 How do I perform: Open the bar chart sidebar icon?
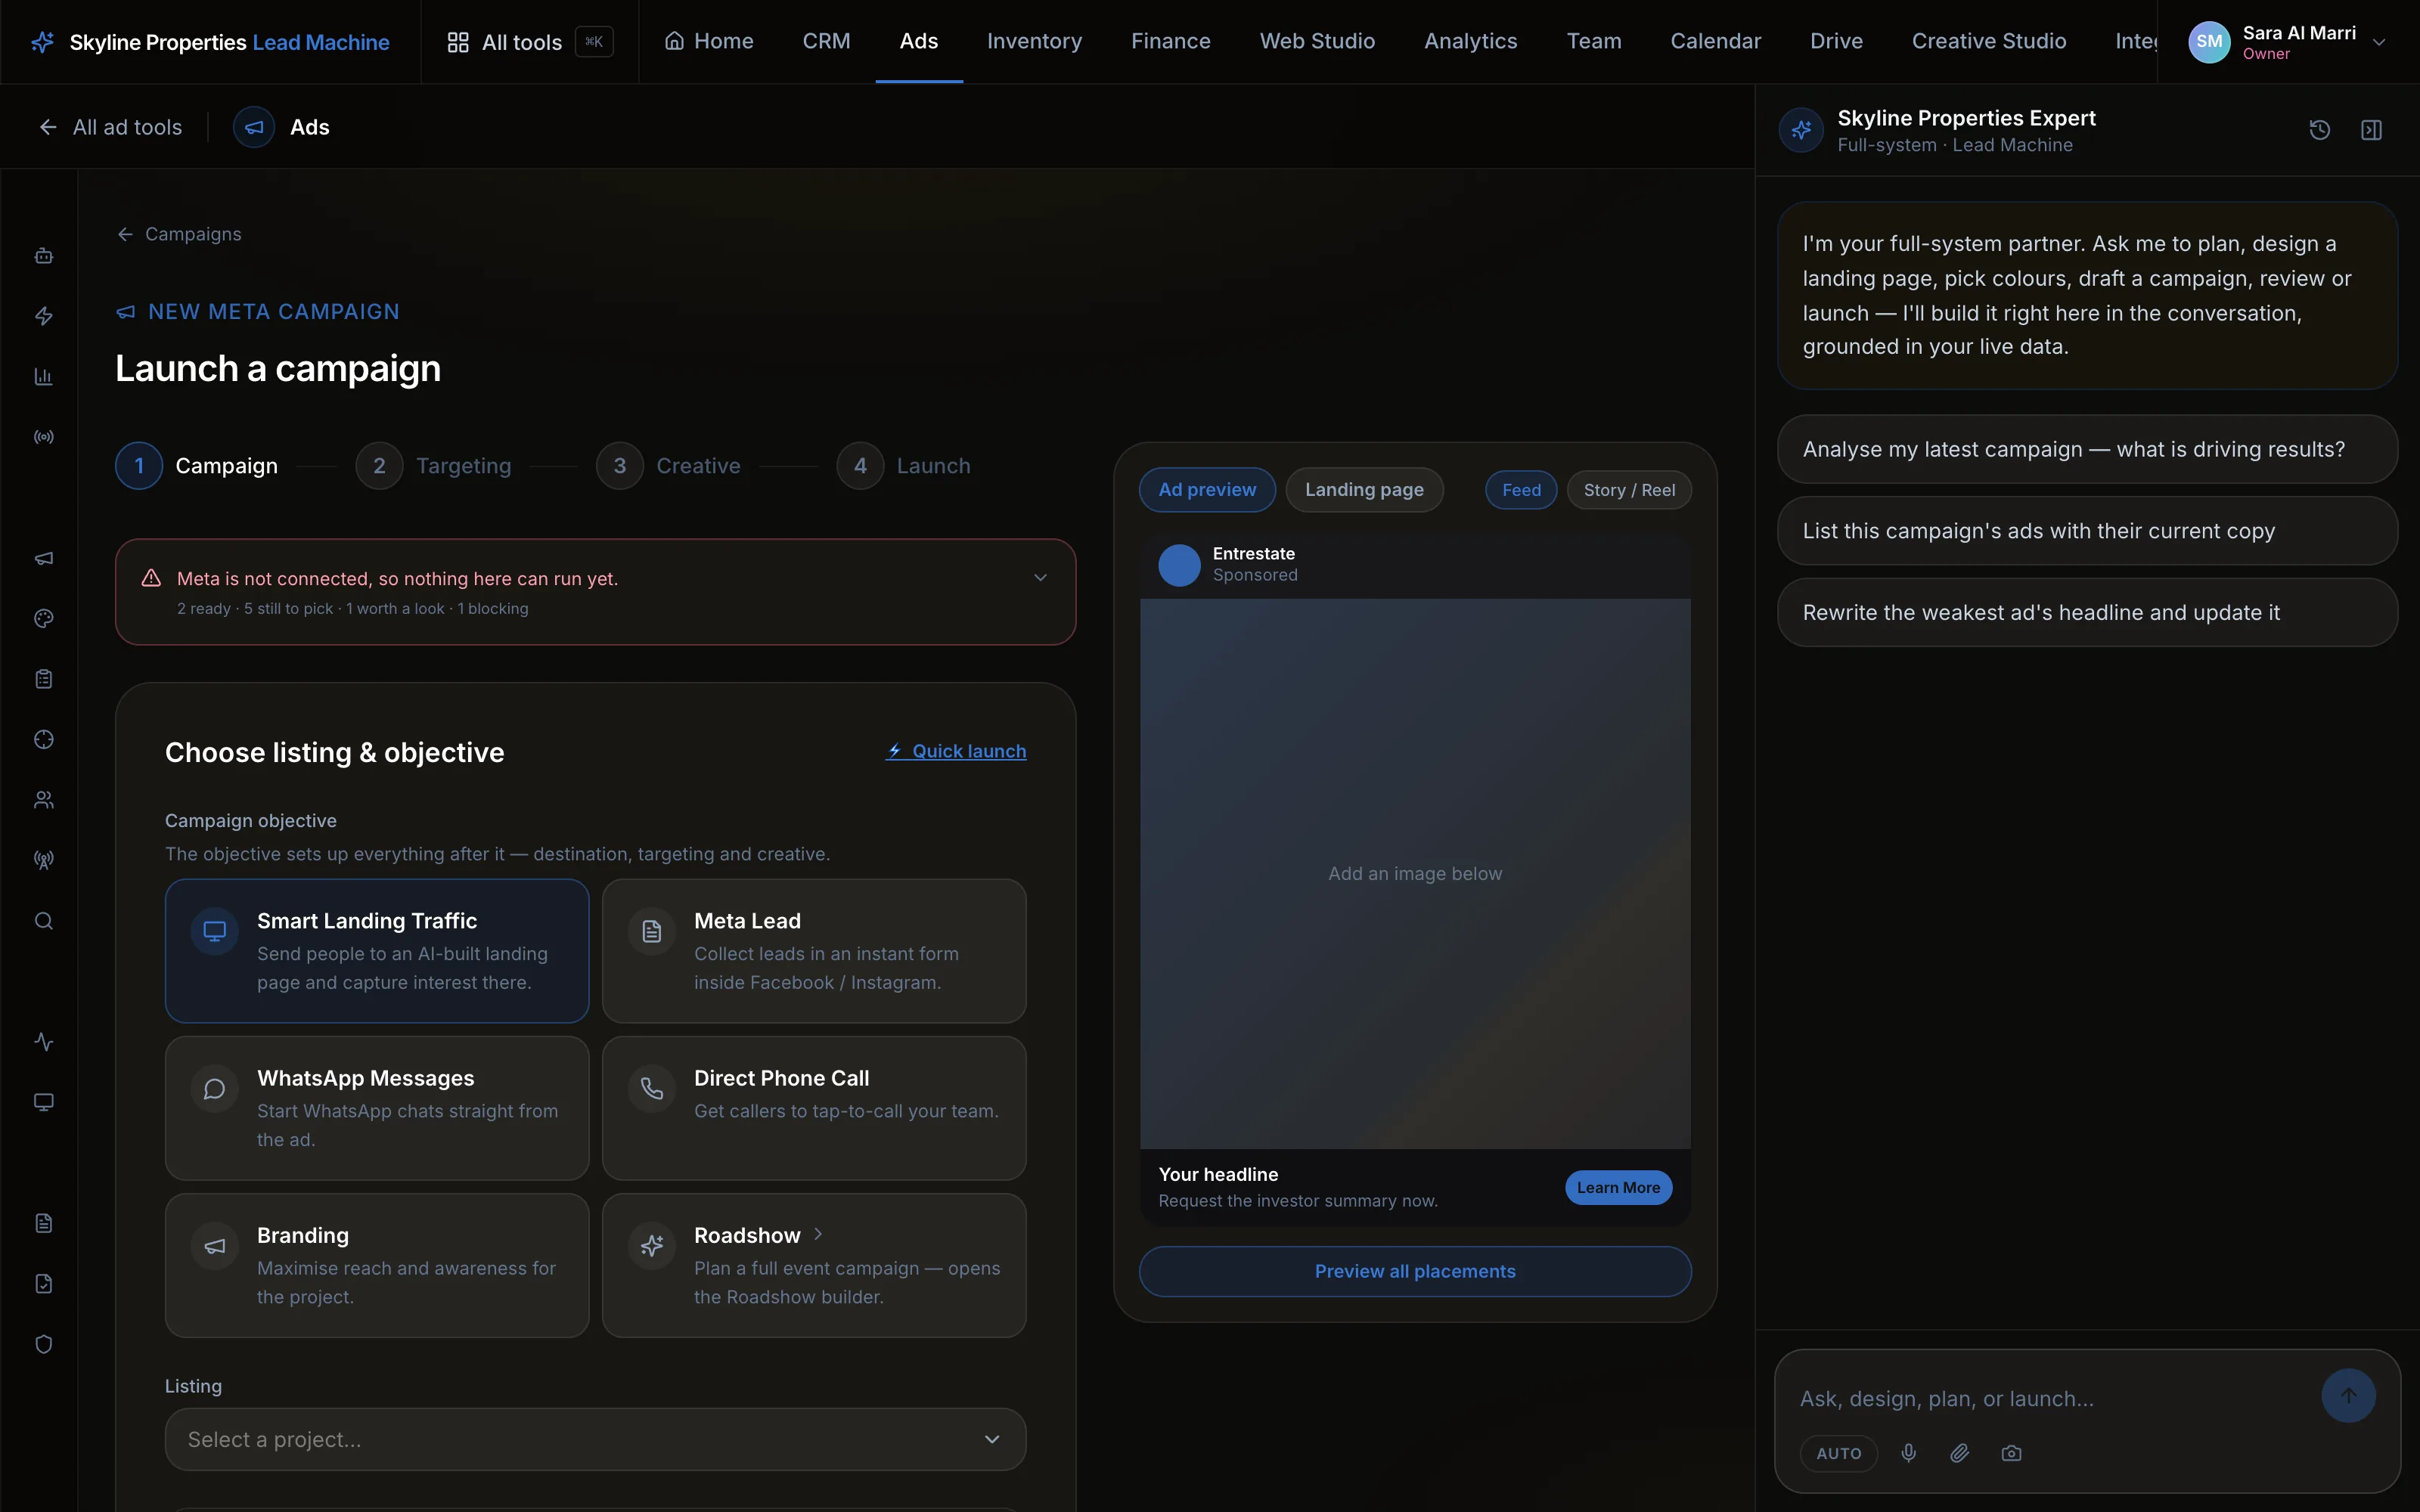pyautogui.click(x=44, y=377)
